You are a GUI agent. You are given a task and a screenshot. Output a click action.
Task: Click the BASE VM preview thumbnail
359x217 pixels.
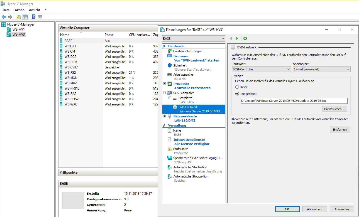(x=73, y=200)
